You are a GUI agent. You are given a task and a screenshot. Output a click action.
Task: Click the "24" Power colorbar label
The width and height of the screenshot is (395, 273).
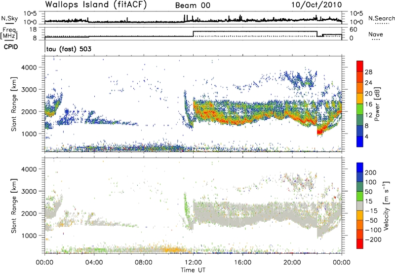368,83
